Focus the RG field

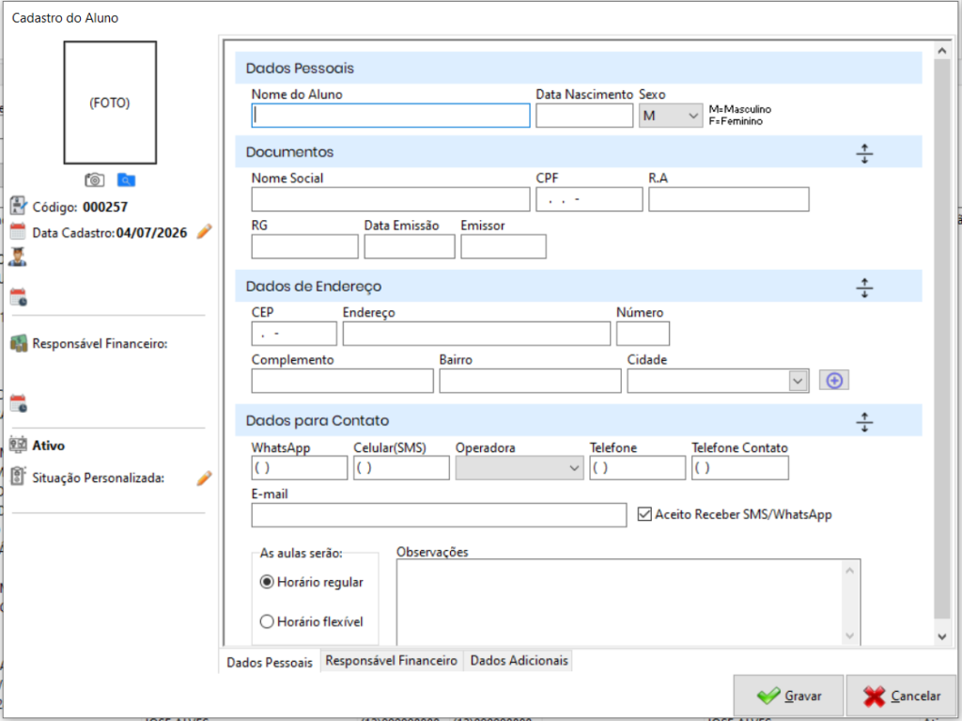coord(305,247)
